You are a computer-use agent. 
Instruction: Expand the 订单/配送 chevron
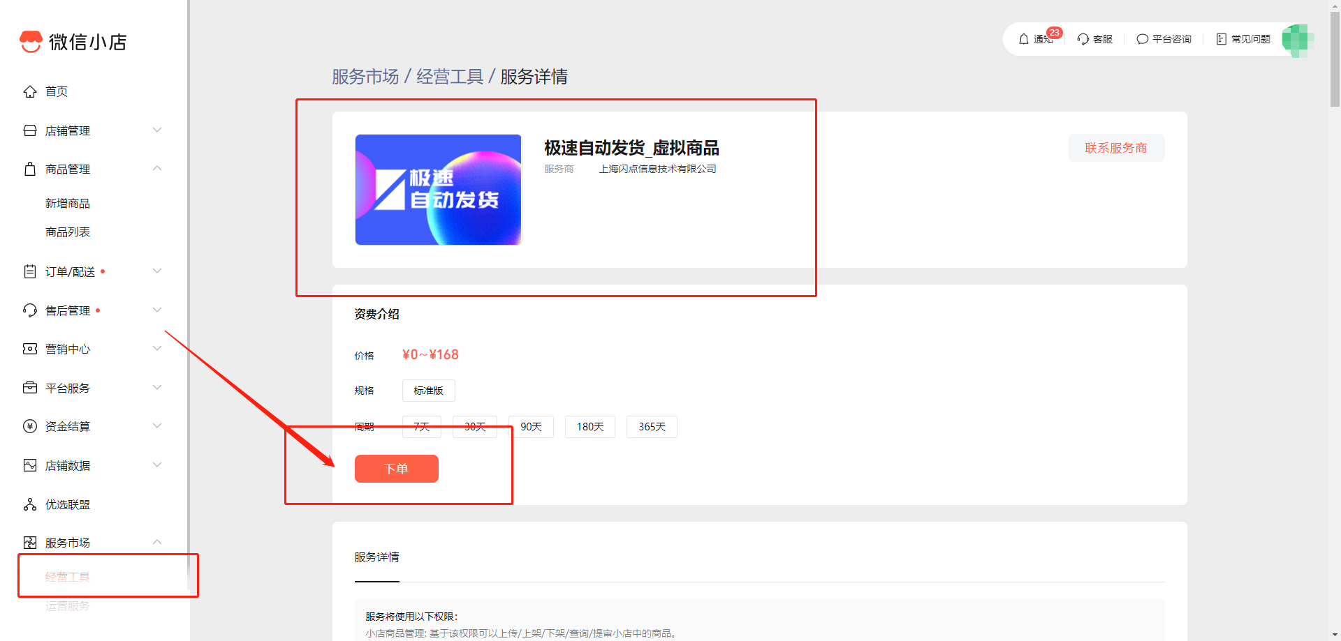pyautogui.click(x=157, y=271)
